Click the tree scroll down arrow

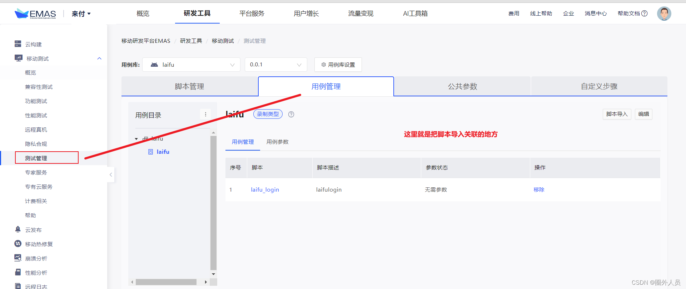(x=213, y=274)
